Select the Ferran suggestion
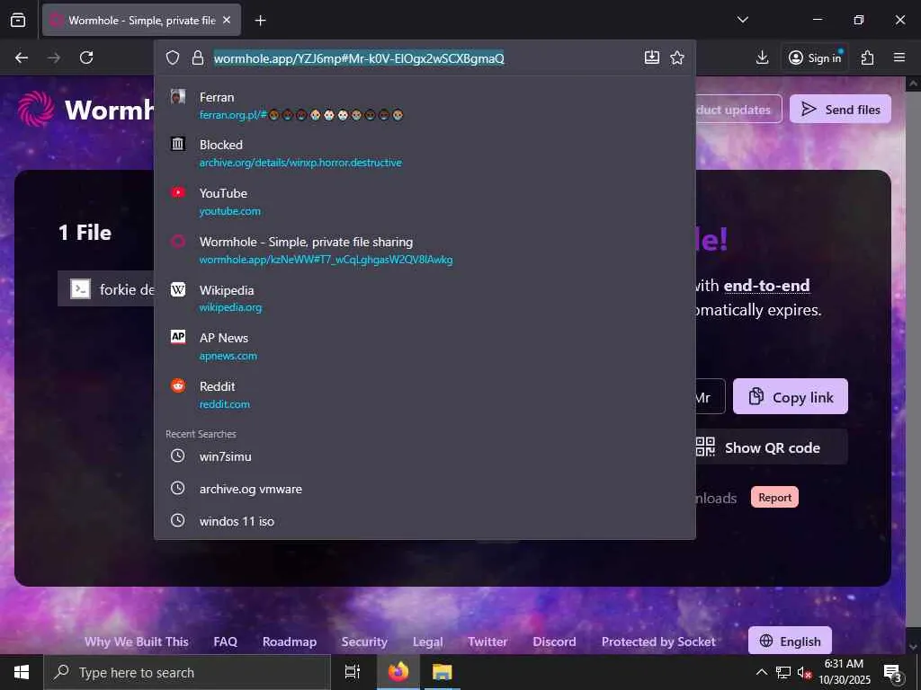921x690 pixels. coord(425,105)
